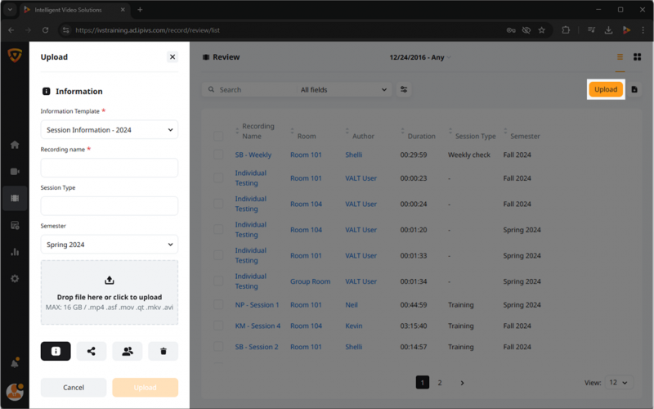
Task: Open the Home icon in sidebar
Action: [x=15, y=145]
